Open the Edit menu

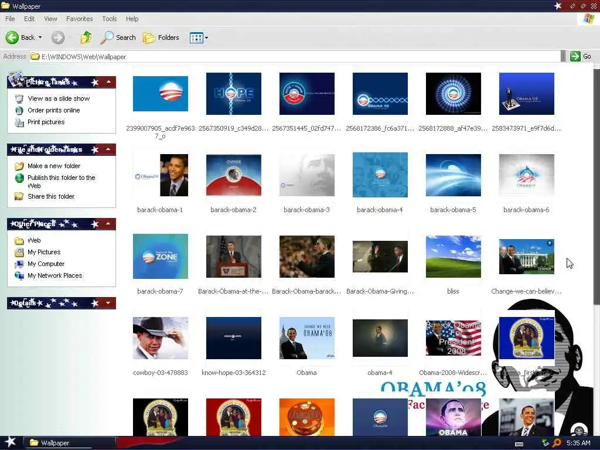[x=29, y=19]
